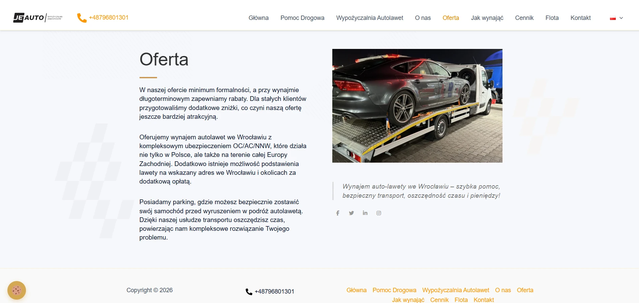Screen dimensions: 639x303
Task: Call +48796801301 from the header link
Action: point(109,18)
